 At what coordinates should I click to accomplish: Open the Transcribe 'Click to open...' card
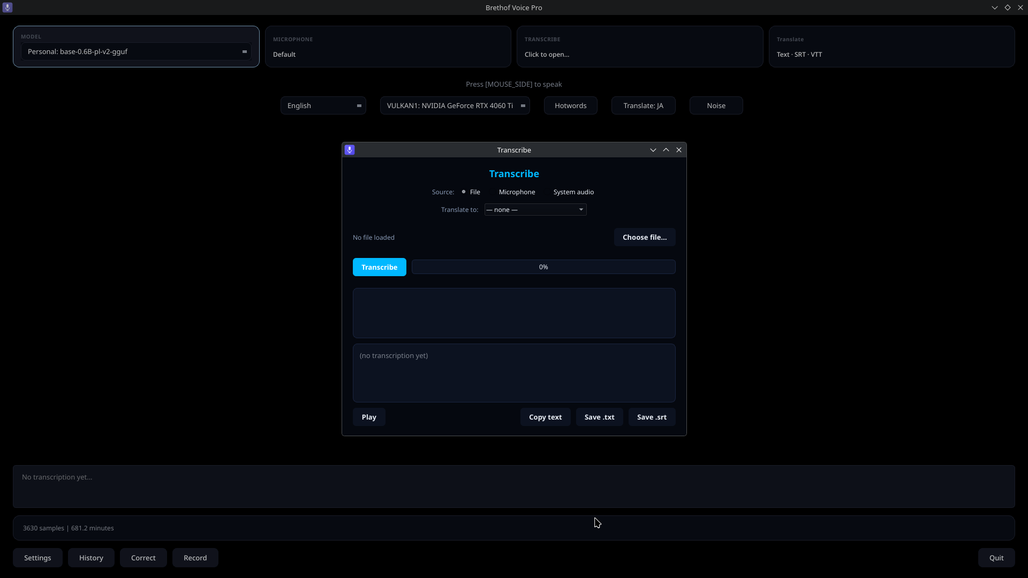coord(640,47)
